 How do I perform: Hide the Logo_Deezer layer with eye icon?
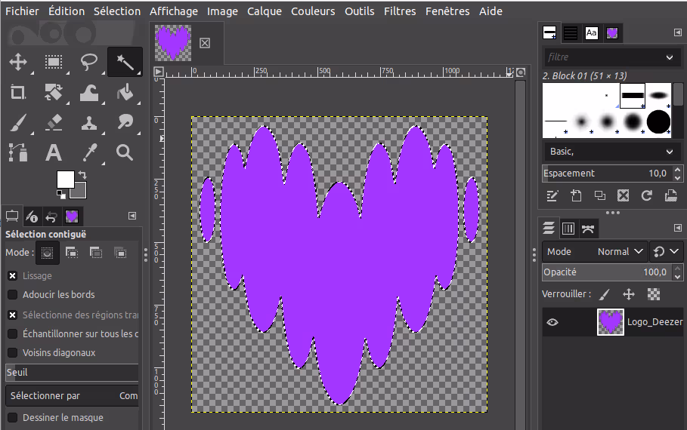(x=552, y=322)
